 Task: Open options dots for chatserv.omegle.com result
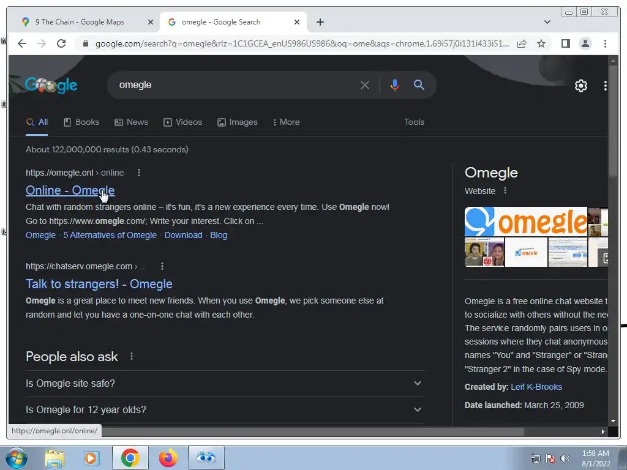162,266
